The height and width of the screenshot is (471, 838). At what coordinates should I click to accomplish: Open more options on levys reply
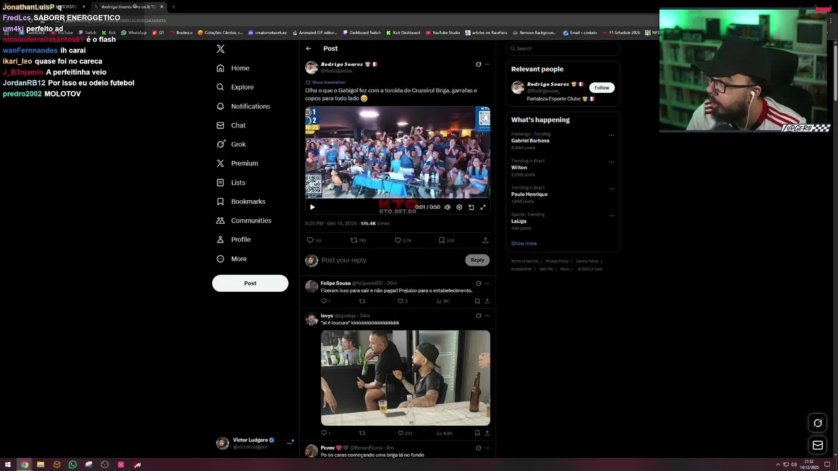[x=487, y=316]
